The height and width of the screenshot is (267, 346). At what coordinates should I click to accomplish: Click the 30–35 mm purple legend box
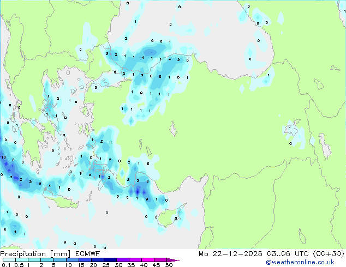coord(123,260)
